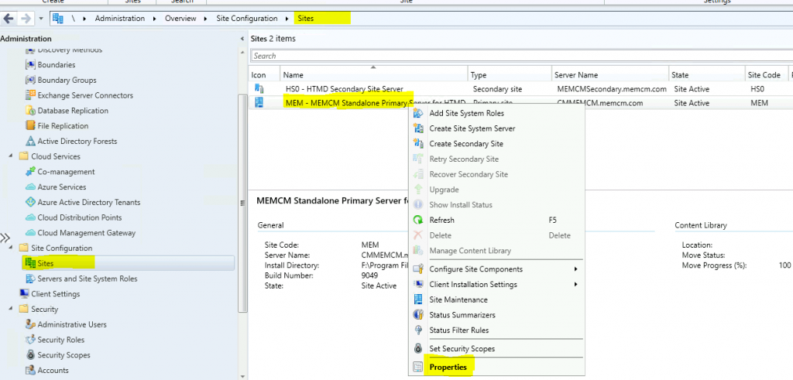Click the Sites node icon
793x380 pixels.
tap(30, 263)
